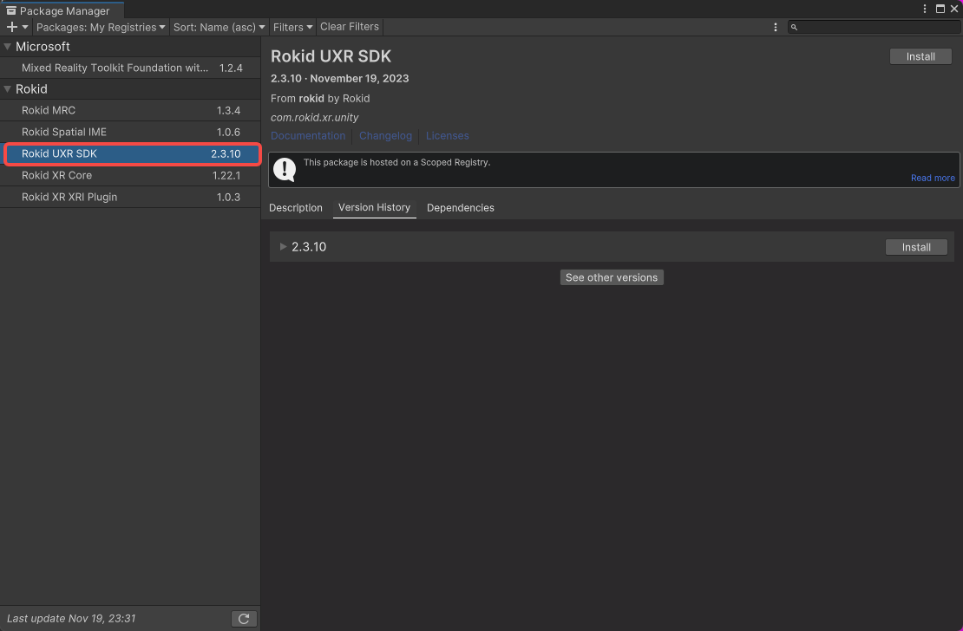Open Packages: My Registries dropdown
The width and height of the screenshot is (963, 631).
coord(101,27)
